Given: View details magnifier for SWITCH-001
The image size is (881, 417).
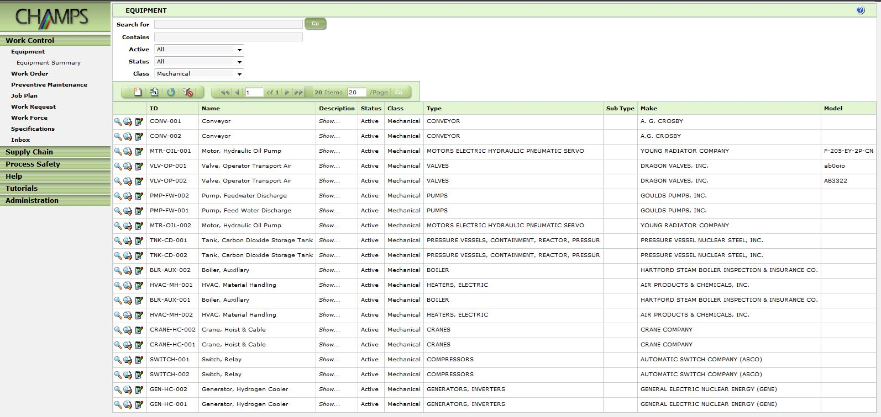Looking at the screenshot, I should click(x=118, y=360).
